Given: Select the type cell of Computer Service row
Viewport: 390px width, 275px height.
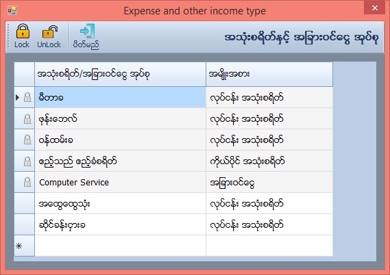Looking at the screenshot, I should [269, 182].
